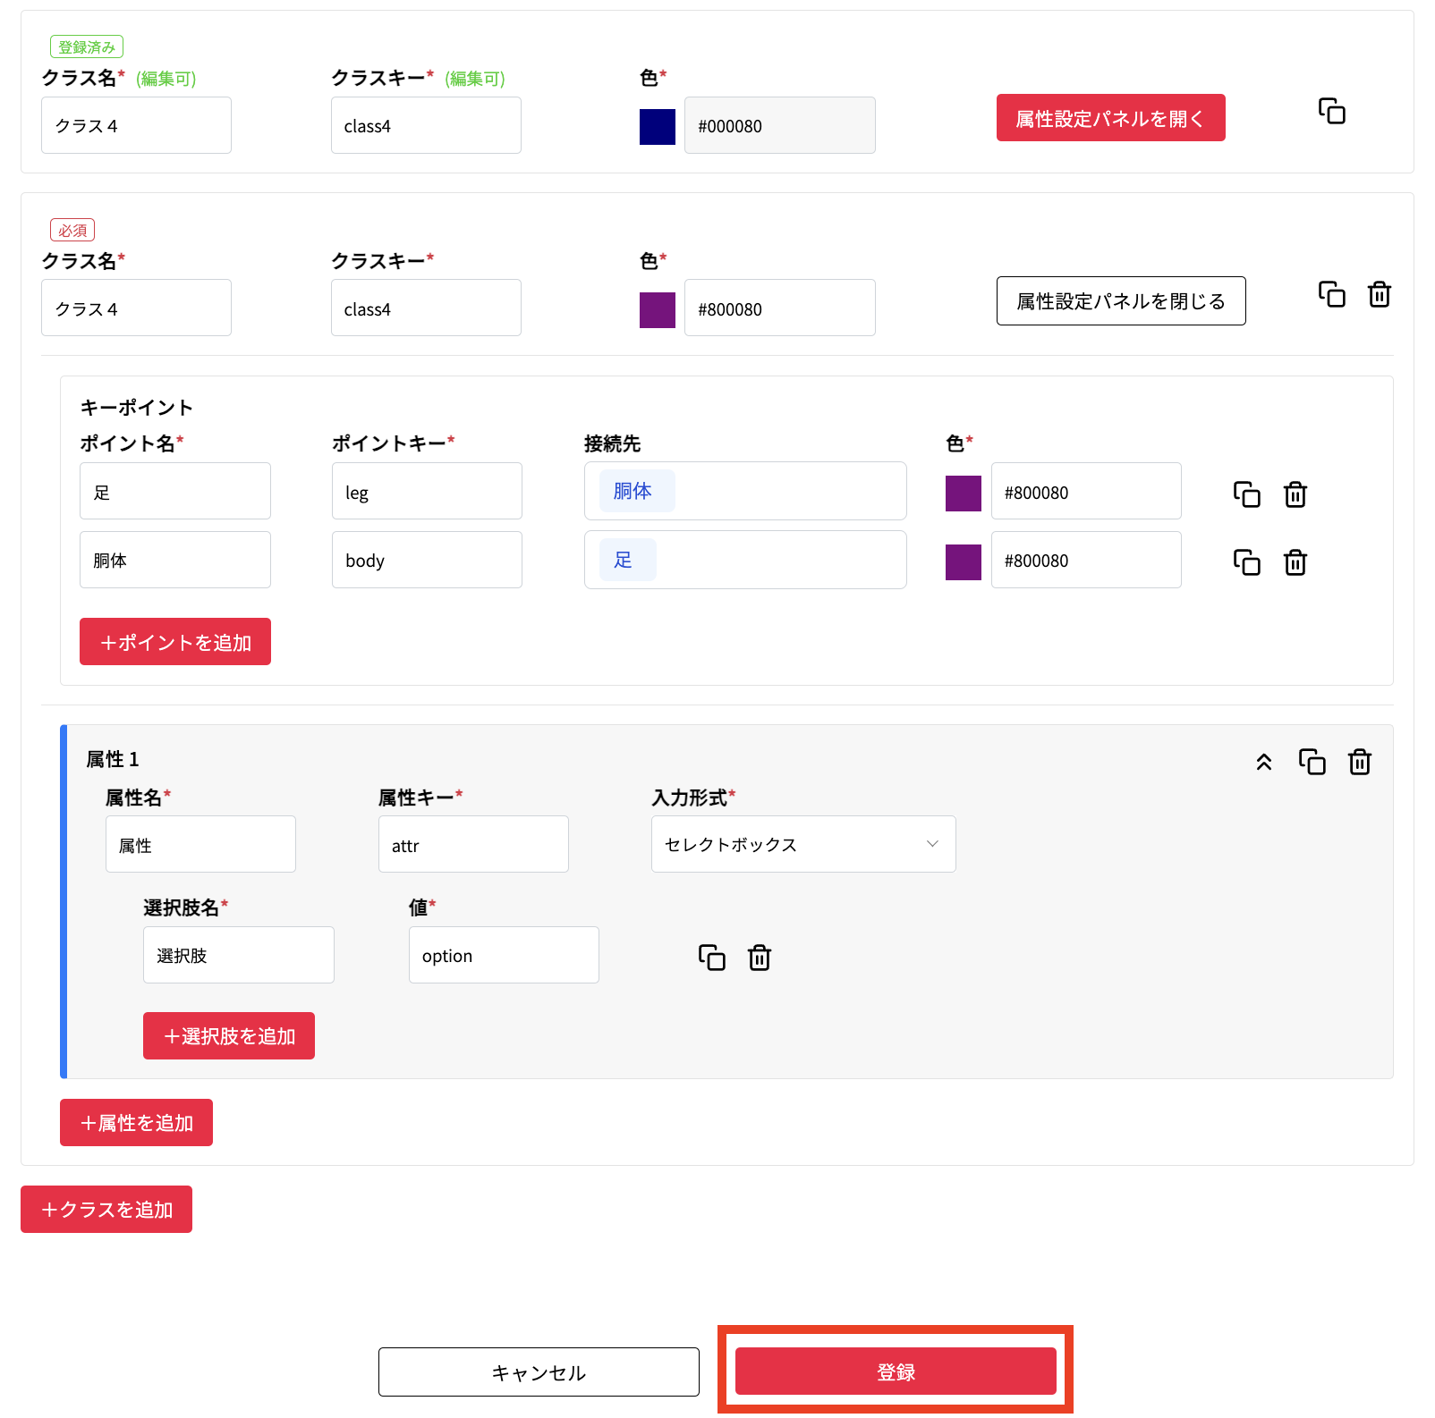Focus the class color #800080 text field
Screen dimensions: 1435x1418
tap(780, 308)
